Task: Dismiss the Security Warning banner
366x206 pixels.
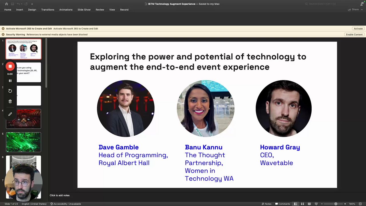Action: tap(3, 34)
